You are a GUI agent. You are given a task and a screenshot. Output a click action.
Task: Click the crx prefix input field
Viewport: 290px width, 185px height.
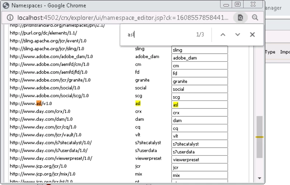pyautogui.click(x=200, y=113)
